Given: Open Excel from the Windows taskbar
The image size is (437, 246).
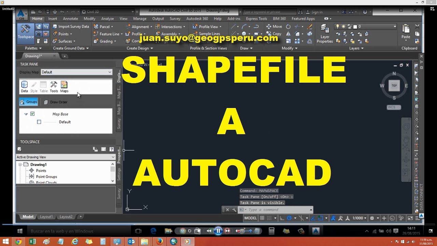Looking at the screenshot, I should coord(32,242).
